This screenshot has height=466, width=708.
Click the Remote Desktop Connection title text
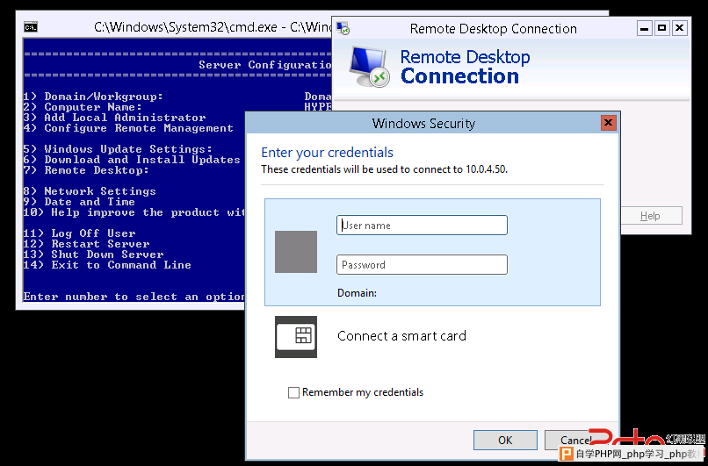point(493,29)
